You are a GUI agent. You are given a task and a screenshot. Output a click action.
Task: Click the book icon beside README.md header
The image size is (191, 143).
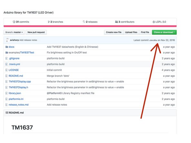pos(7,113)
